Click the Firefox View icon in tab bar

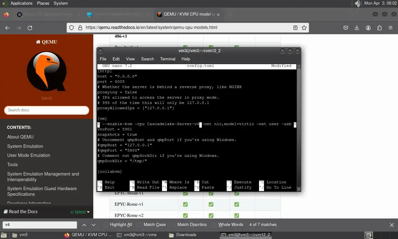(6, 14)
